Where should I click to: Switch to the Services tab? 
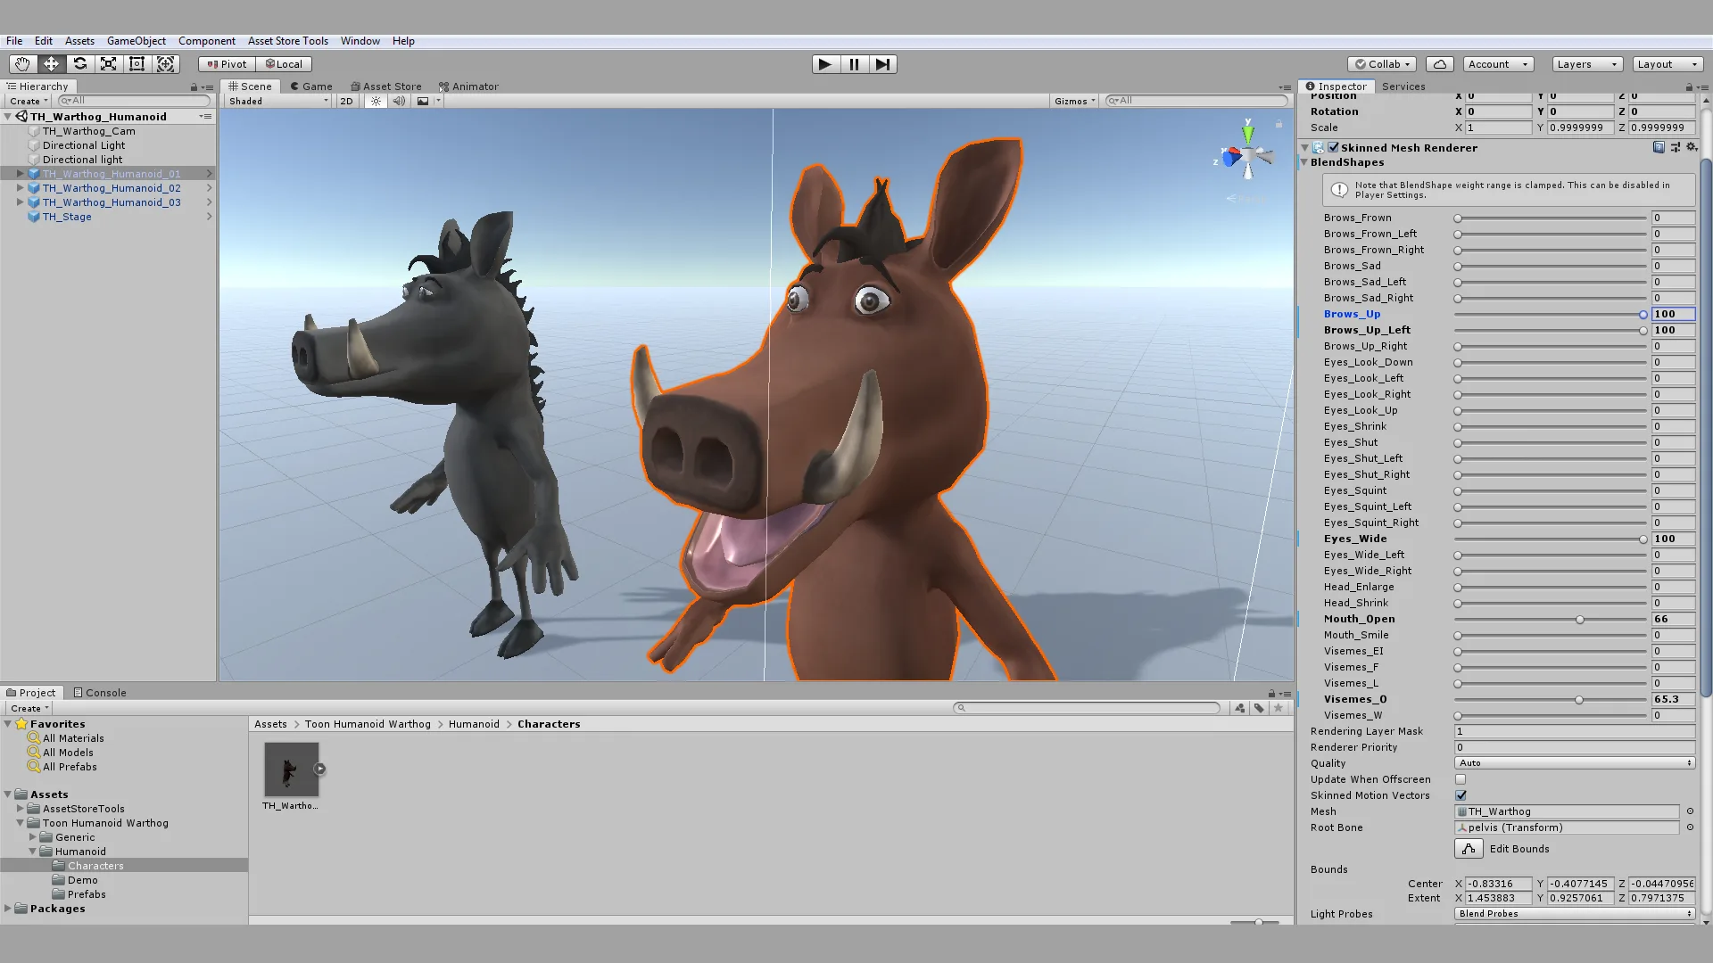coord(1403,86)
